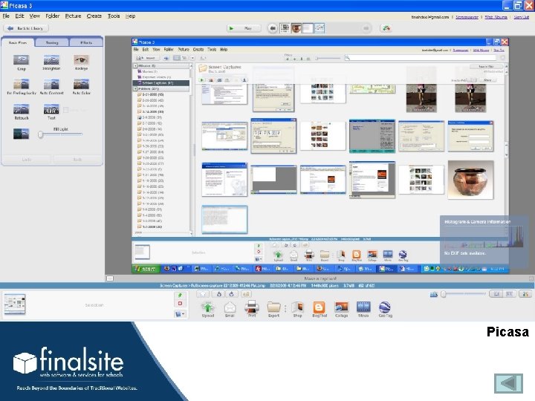
Task: Start the slideshow with Play button
Action: click(244, 28)
